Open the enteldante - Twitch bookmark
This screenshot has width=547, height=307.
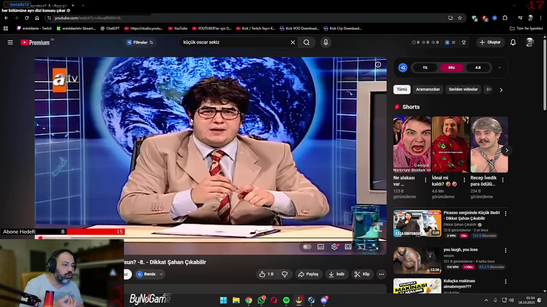[34, 29]
